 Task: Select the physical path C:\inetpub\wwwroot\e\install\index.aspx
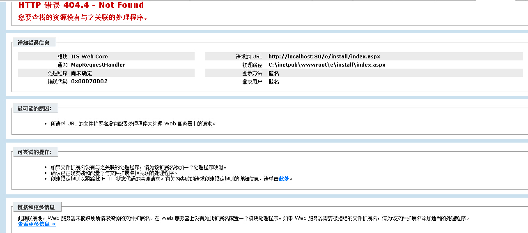[x=327, y=65]
